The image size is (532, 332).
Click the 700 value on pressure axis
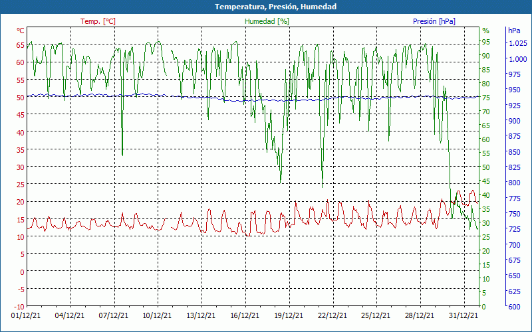click(x=514, y=244)
